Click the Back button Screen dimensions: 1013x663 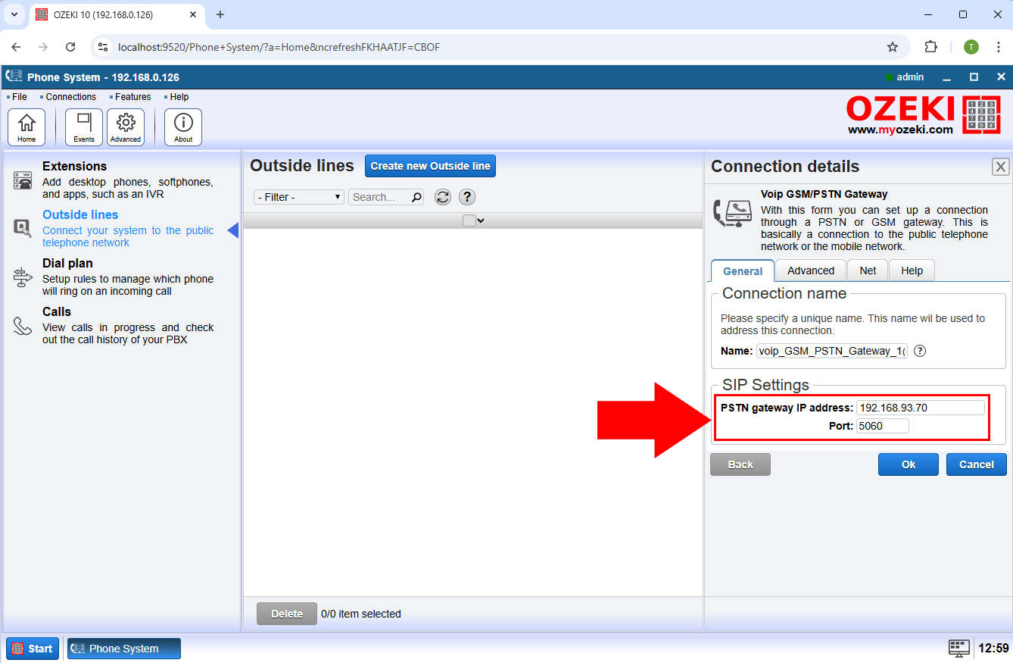click(740, 464)
